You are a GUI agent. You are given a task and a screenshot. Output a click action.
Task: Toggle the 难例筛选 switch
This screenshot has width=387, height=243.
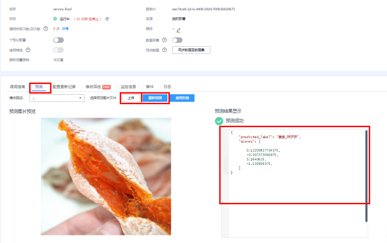click(58, 50)
